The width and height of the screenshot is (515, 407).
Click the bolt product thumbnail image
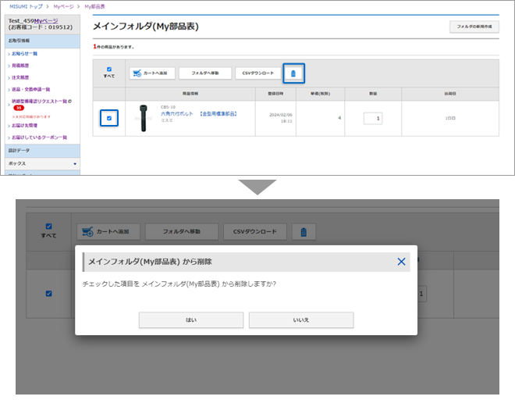[143, 117]
